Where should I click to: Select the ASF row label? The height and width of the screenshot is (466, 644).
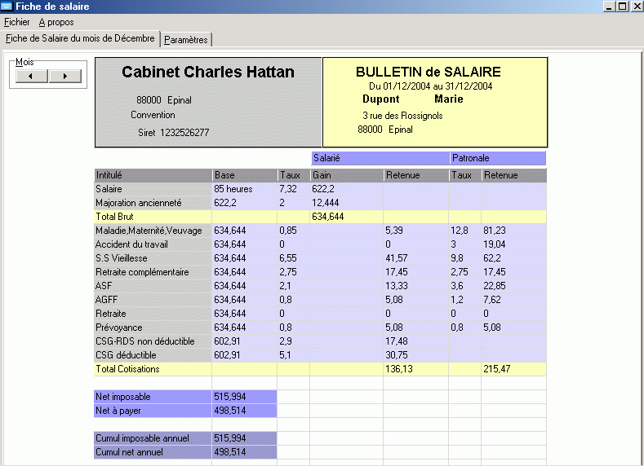pos(153,286)
